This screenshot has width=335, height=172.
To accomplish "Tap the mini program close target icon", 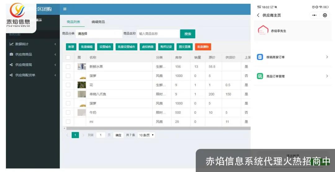I will [325, 15].
